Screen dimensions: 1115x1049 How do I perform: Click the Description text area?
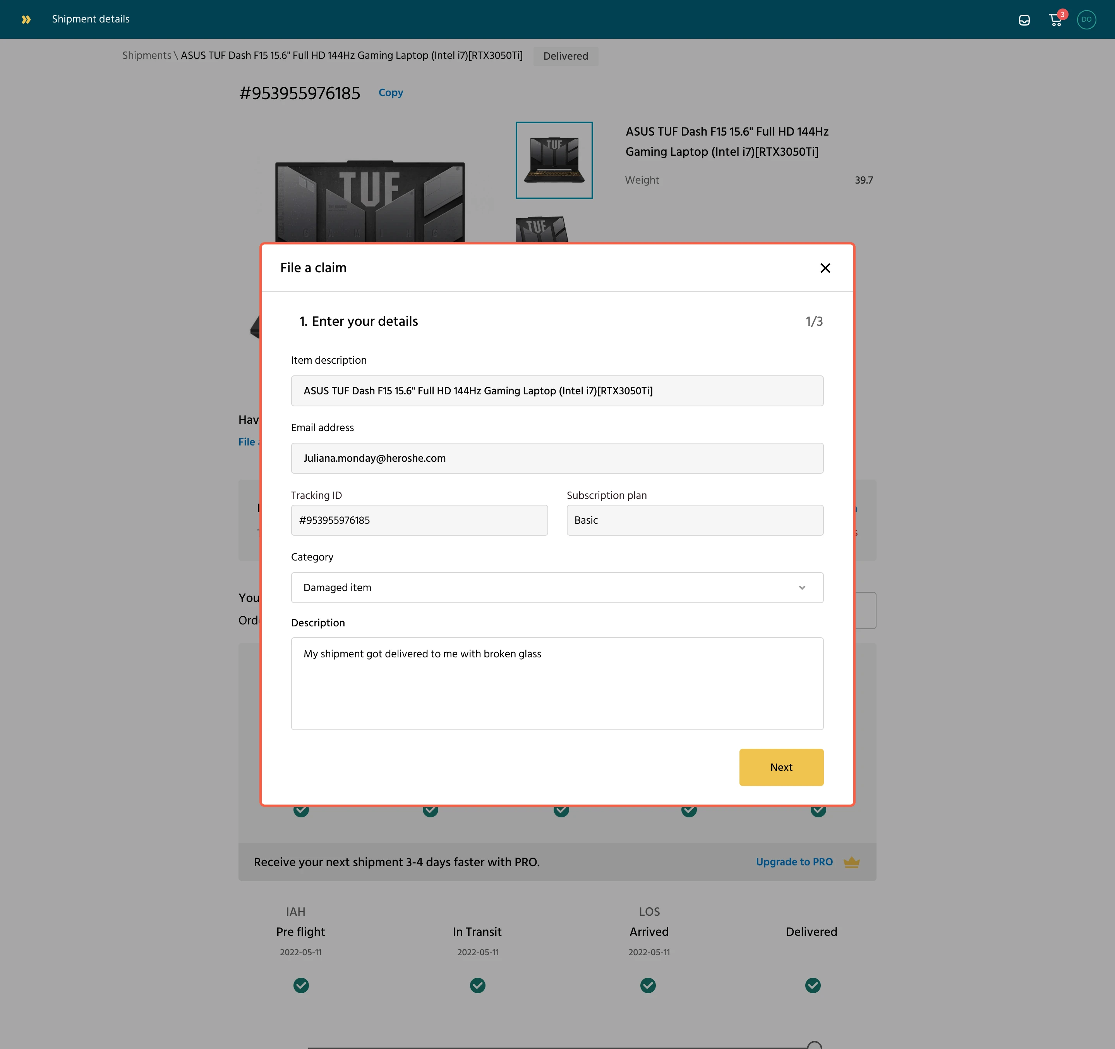(556, 683)
